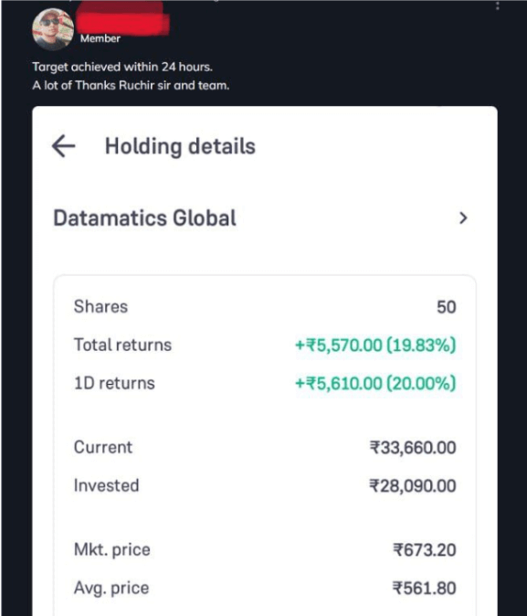Open the Datamatics Global stock row
Image resolution: width=527 pixels, height=616 pixels.
coord(261,218)
